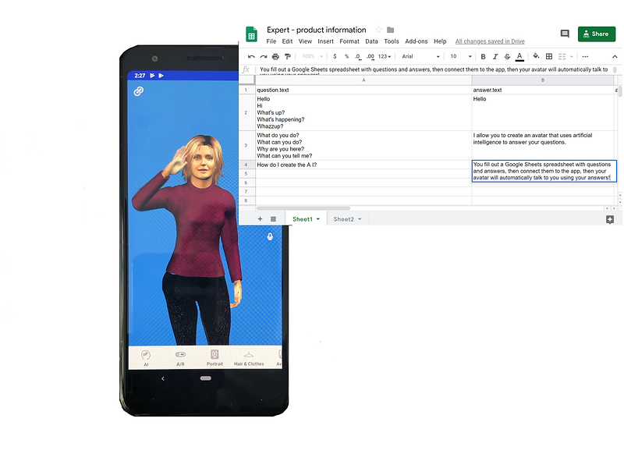
Task: Open the all sheets list icon
Action: point(274,219)
